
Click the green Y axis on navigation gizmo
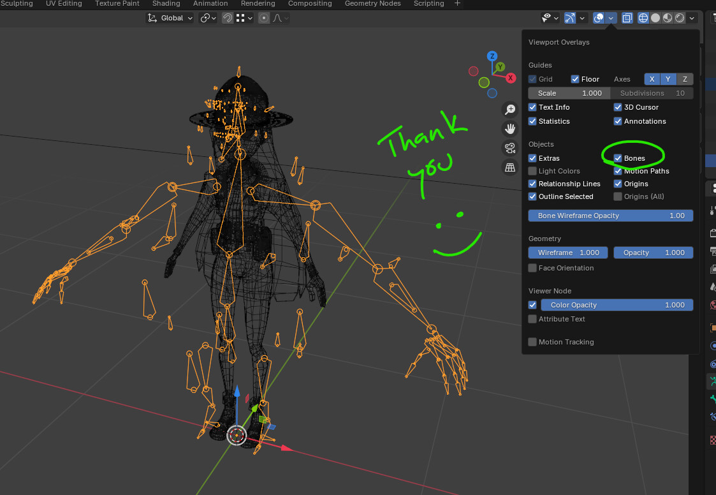point(500,67)
